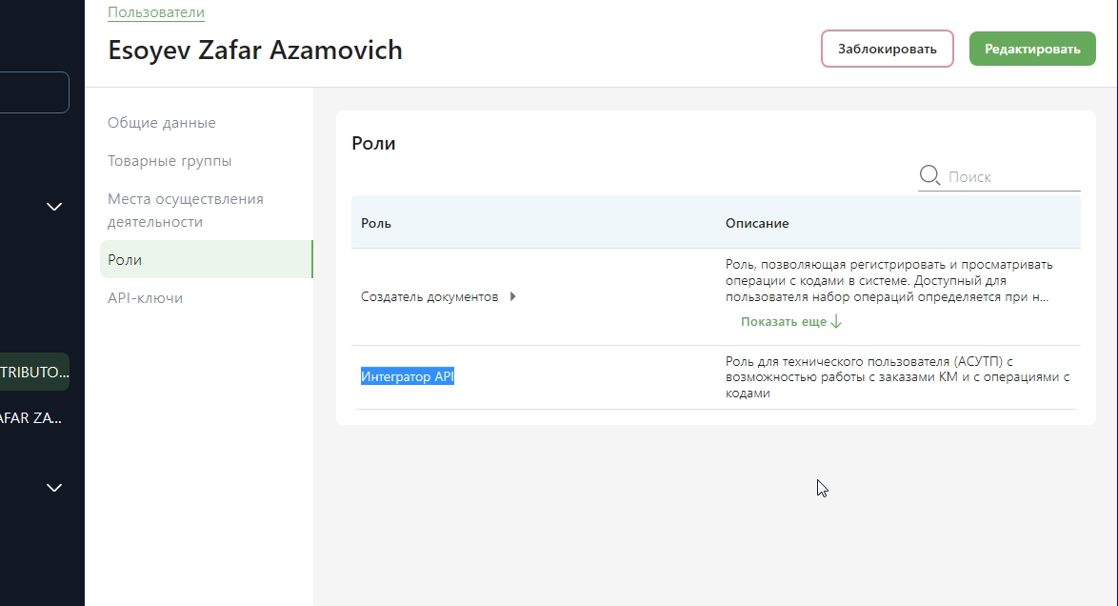Click in the Поиск input field

click(x=1011, y=176)
